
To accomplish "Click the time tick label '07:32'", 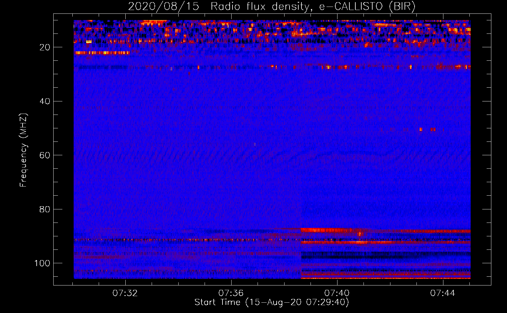I will pos(125,293).
